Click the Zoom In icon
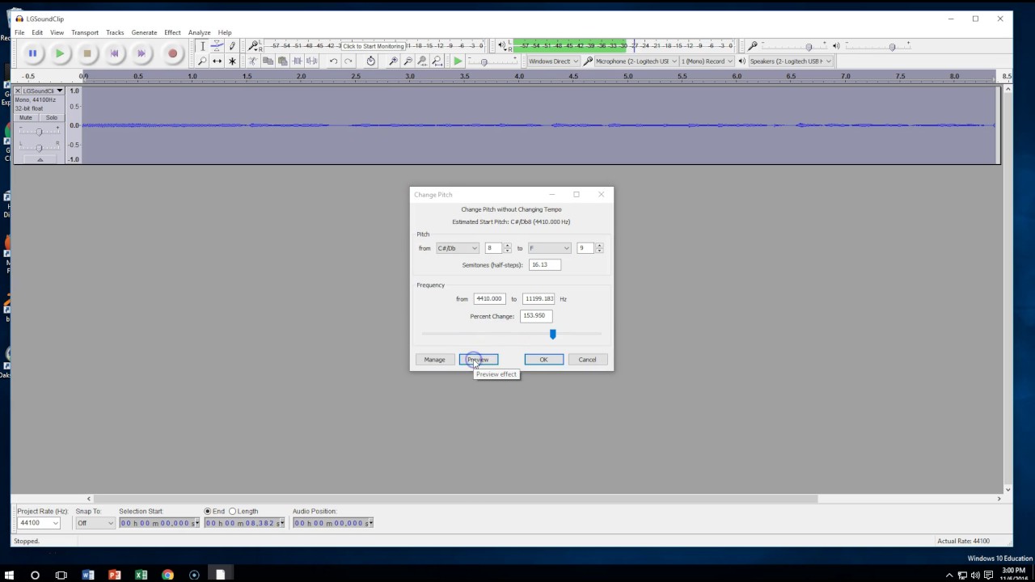This screenshot has width=1035, height=582. click(x=393, y=61)
